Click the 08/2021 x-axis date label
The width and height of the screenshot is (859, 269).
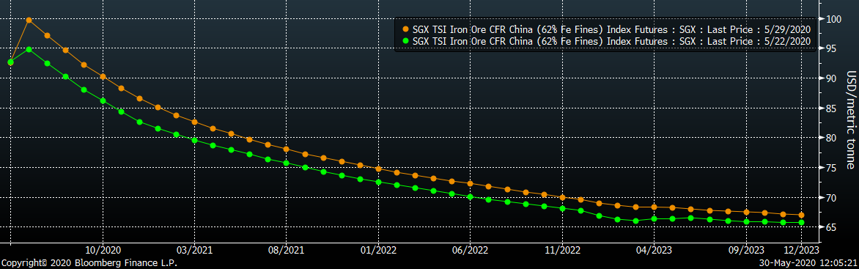pyautogui.click(x=287, y=250)
